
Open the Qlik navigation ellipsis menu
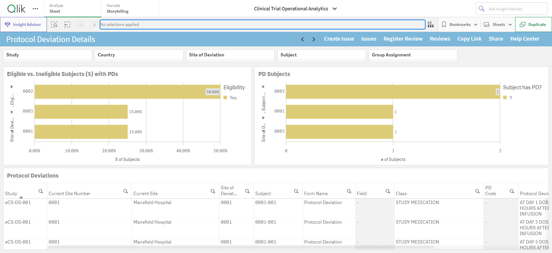click(x=35, y=9)
